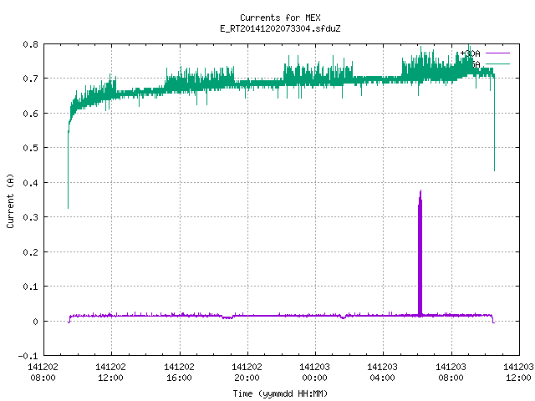Screen dimensions: 535x401
Task: Click the 141203 08:00 x-axis tick label
Action: tap(451, 373)
